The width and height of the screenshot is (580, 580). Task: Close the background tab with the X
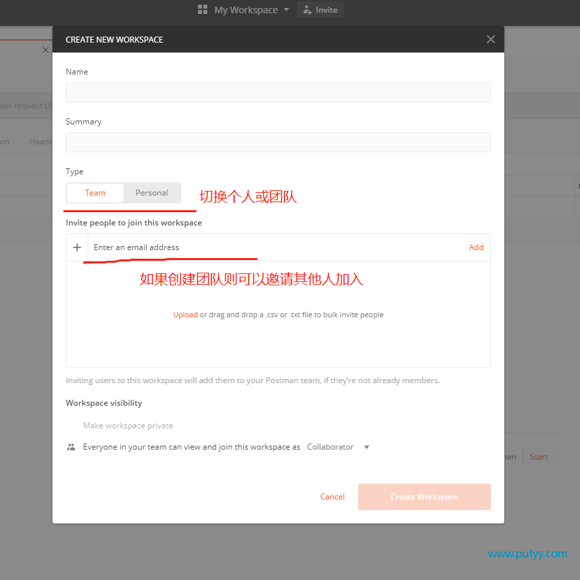pos(45,50)
